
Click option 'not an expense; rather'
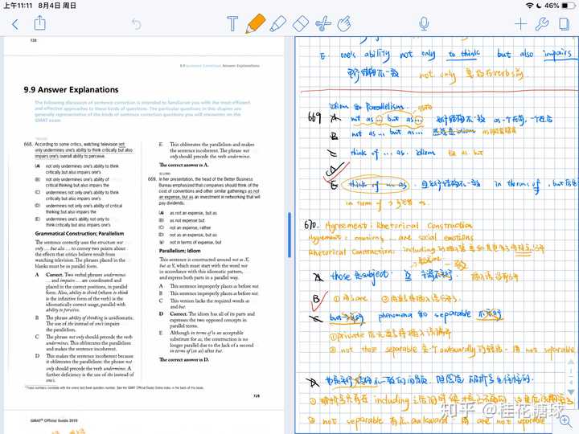(190, 227)
